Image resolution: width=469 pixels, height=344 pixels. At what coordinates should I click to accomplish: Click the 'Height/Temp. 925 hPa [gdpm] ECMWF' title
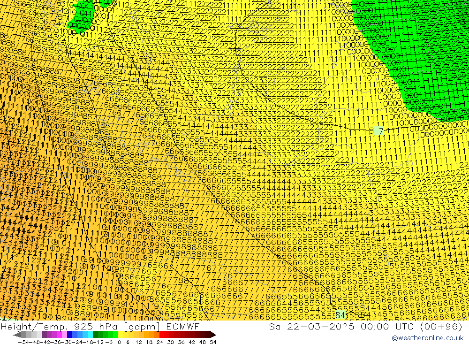point(100,326)
